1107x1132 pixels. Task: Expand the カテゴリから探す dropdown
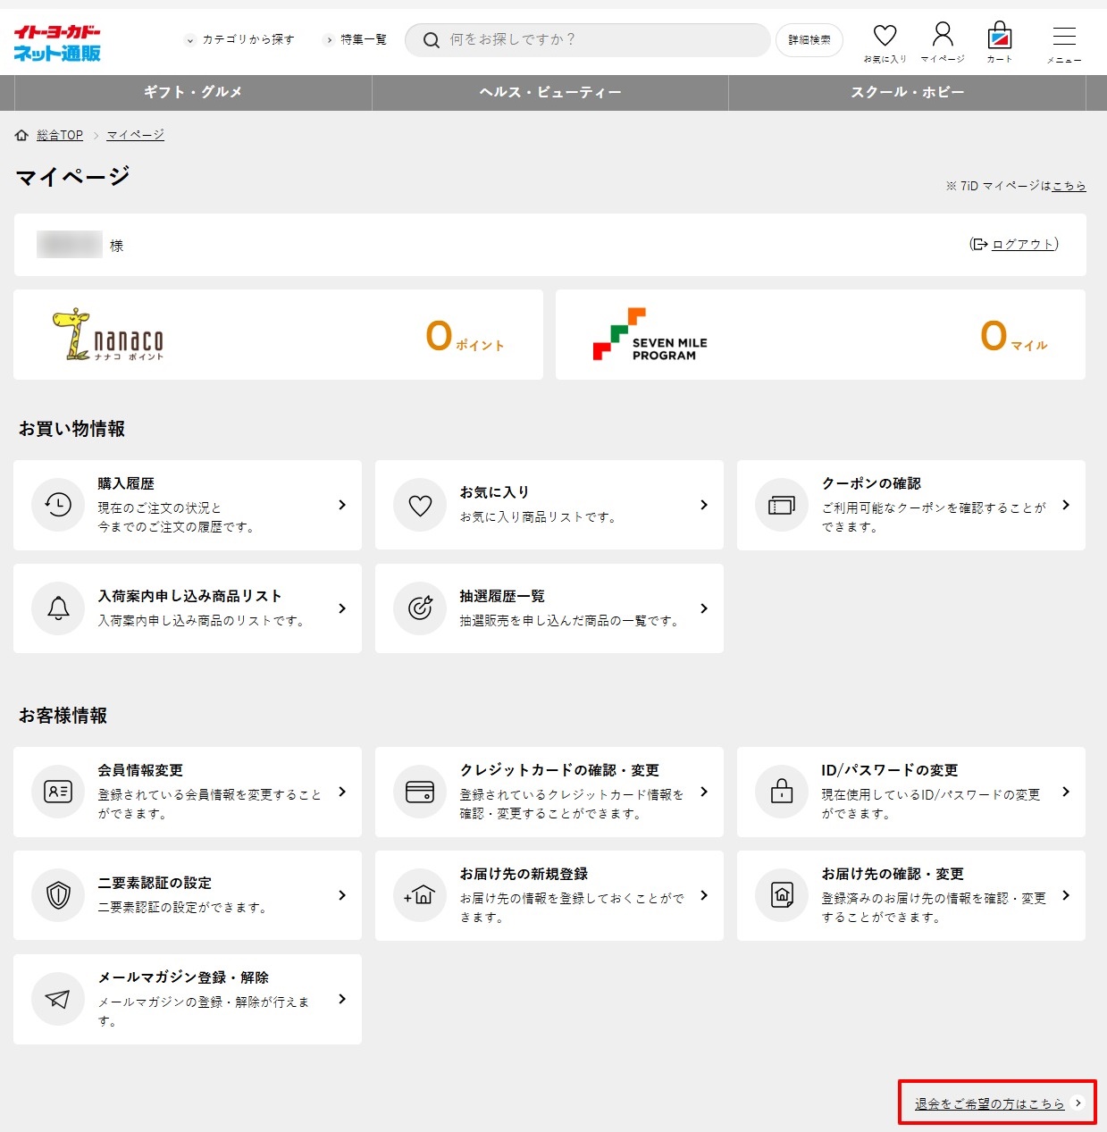[x=239, y=40]
